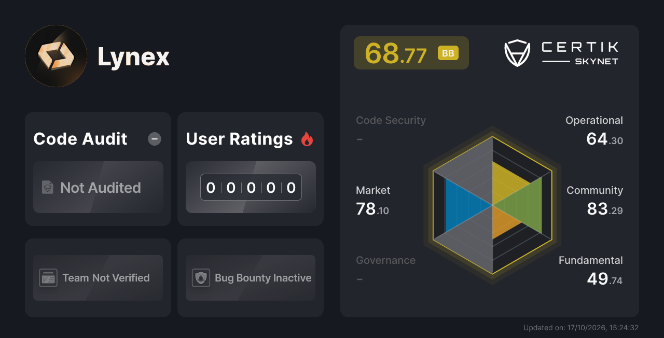This screenshot has height=338, width=664.
Task: Click the Bug Bounty Inactive badge
Action: [x=251, y=278]
